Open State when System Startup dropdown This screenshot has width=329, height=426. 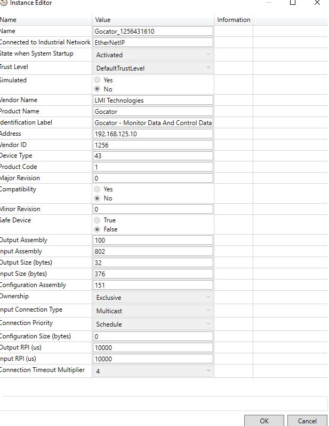click(x=153, y=55)
